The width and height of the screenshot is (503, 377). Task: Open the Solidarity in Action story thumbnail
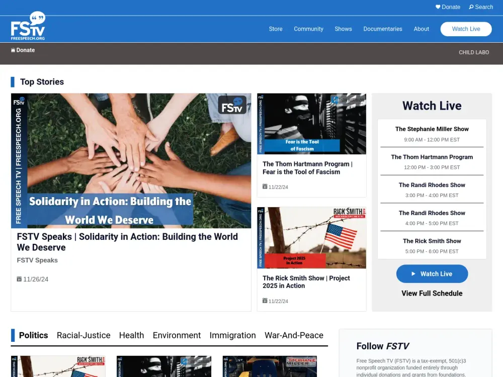131,161
